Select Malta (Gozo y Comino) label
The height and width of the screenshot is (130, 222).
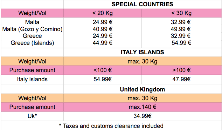click(x=32, y=29)
